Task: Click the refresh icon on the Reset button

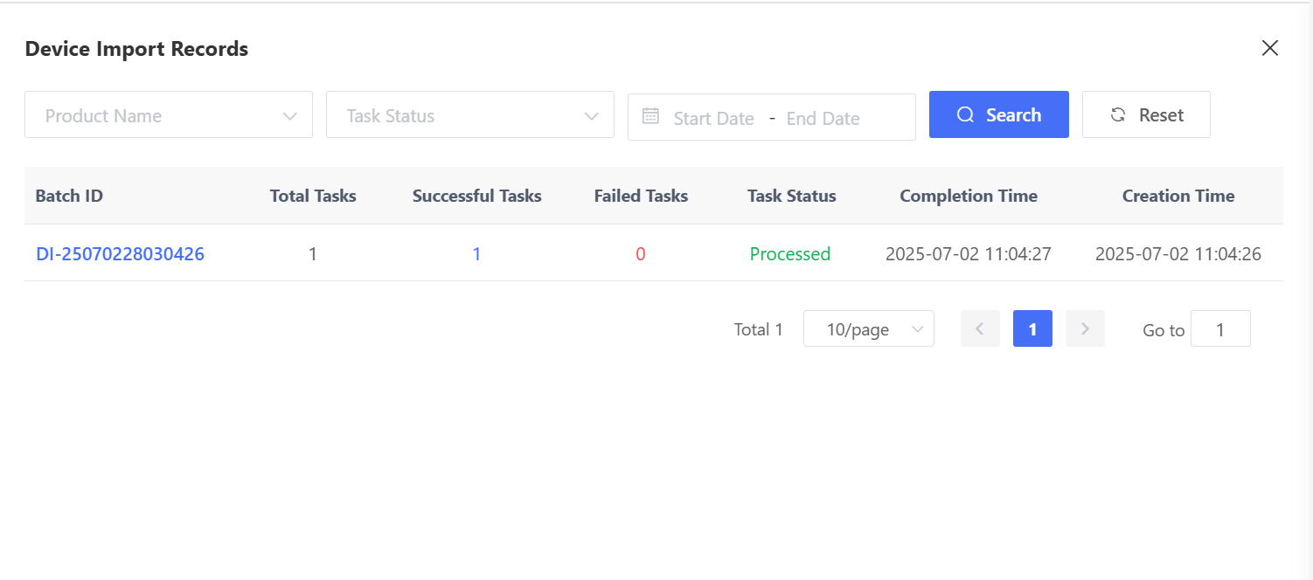Action: point(1117,115)
